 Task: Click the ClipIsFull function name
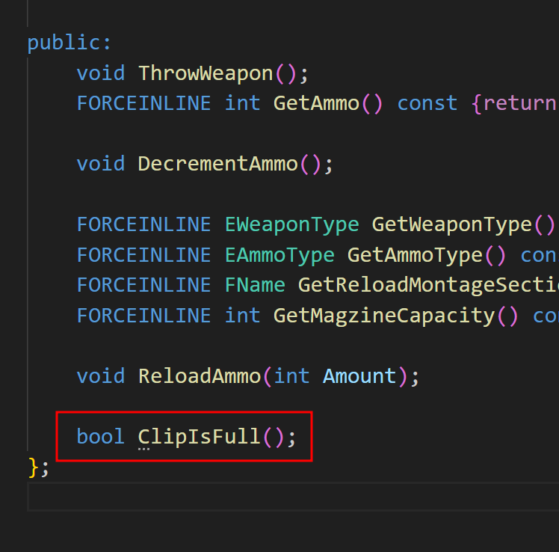[199, 437]
